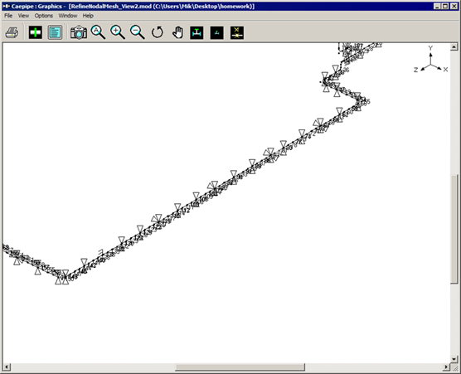The image size is (461, 374).
Task: Select the rotate view arrow icon
Action: click(158, 32)
